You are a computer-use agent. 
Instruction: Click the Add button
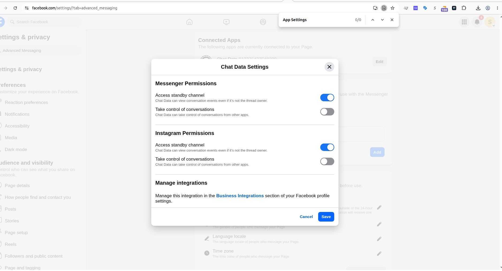pyautogui.click(x=377, y=152)
